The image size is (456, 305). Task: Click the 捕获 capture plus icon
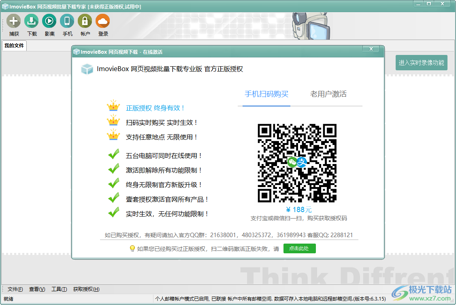point(14,21)
